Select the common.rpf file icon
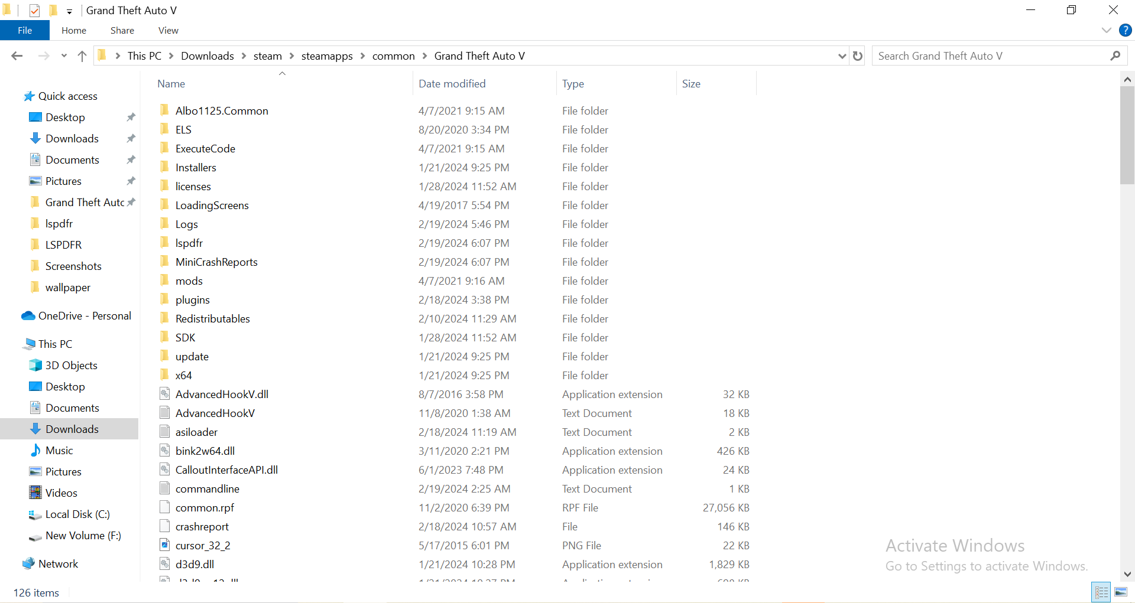 (x=165, y=507)
